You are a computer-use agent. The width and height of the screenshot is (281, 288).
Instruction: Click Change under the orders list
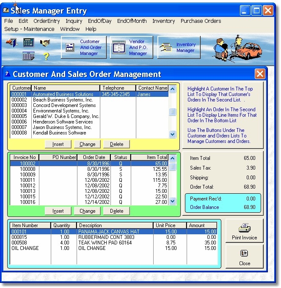87,211
